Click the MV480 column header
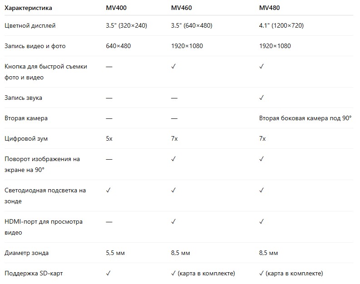360x284 pixels. pos(269,8)
